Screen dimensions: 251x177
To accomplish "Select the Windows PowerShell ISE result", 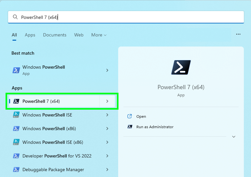I will coord(62,115).
